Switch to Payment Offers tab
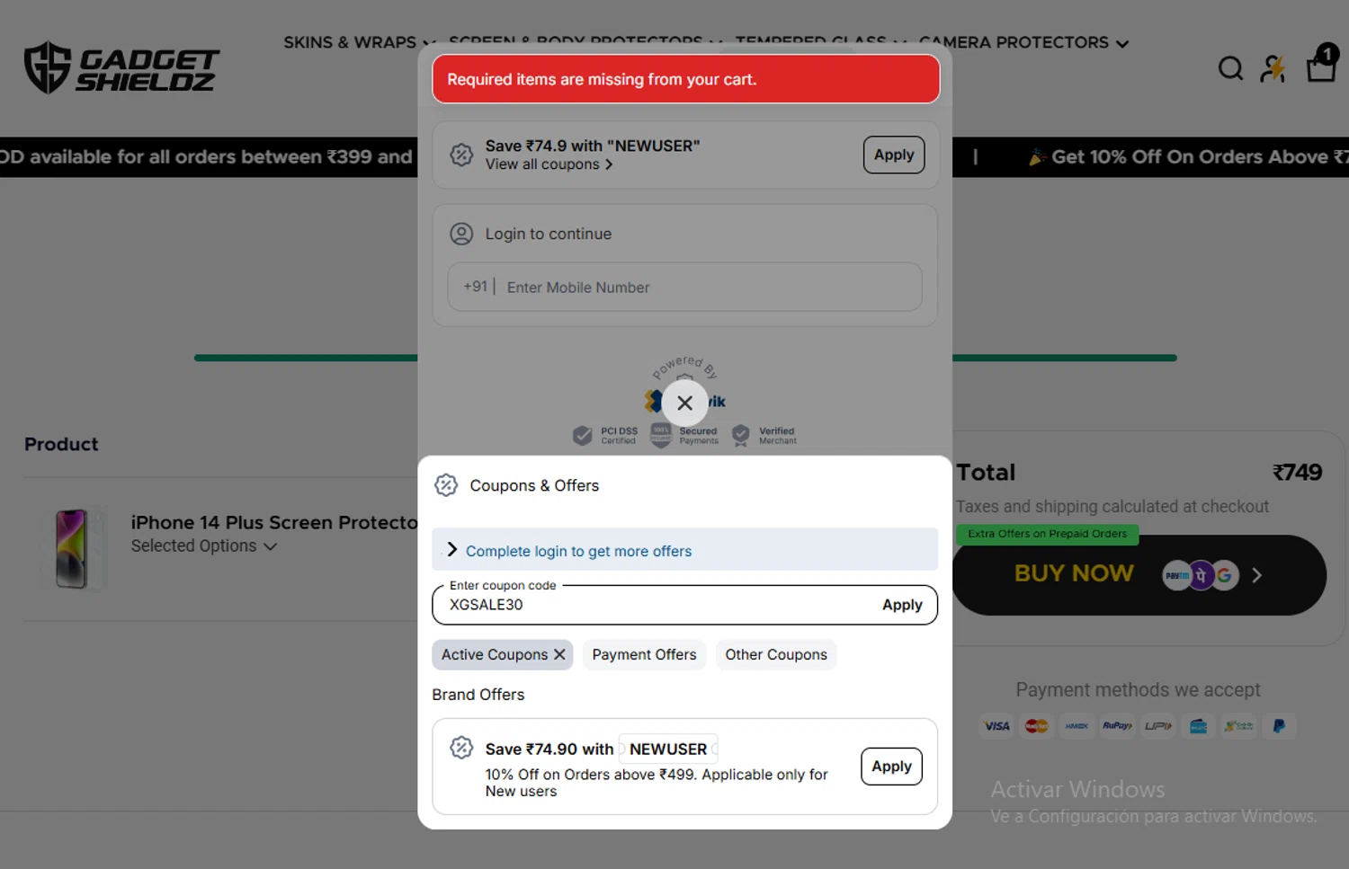1349x869 pixels. pos(644,654)
